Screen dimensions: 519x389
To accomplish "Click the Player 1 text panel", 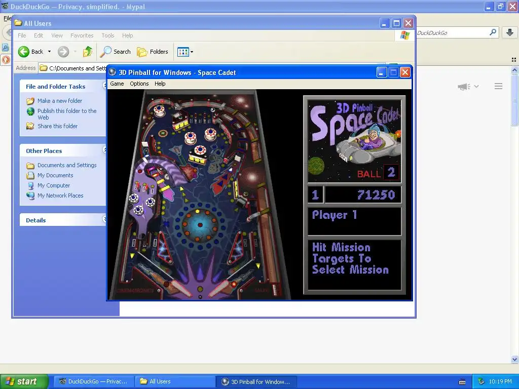I will coord(354,221).
